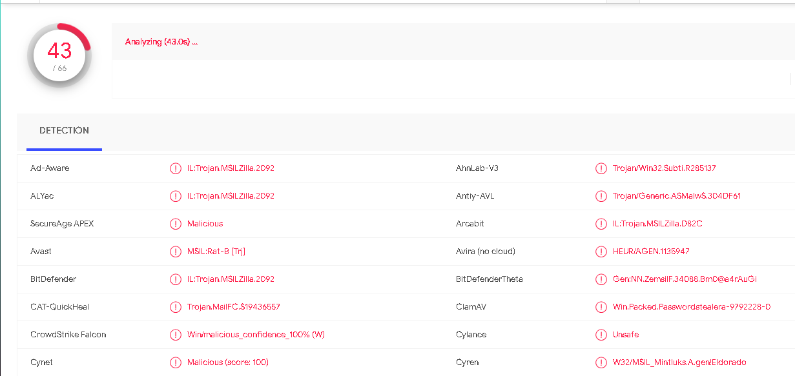Click the Cylance engine name
The width and height of the screenshot is (795, 376).
[471, 335]
